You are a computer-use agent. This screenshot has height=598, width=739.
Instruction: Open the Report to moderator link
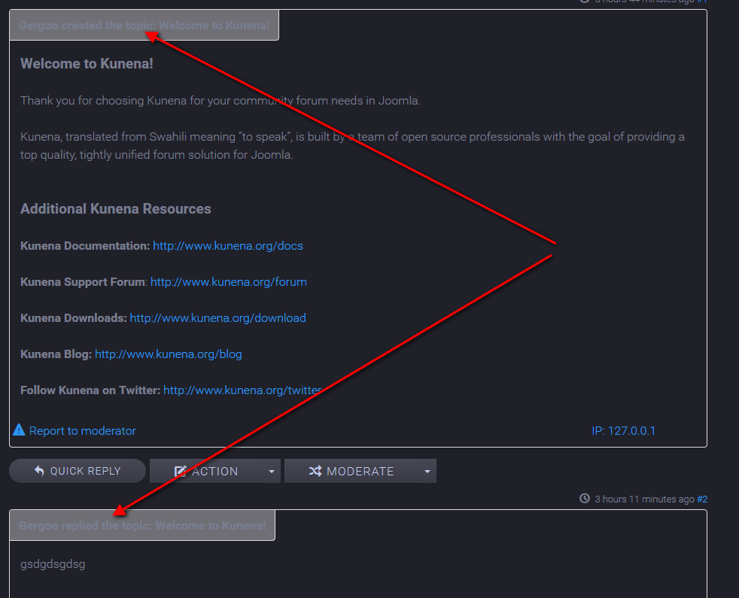[83, 431]
